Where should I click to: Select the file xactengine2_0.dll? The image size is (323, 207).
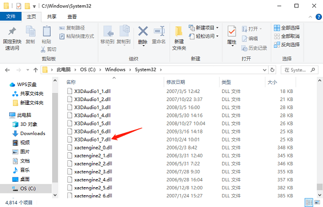point(93,147)
